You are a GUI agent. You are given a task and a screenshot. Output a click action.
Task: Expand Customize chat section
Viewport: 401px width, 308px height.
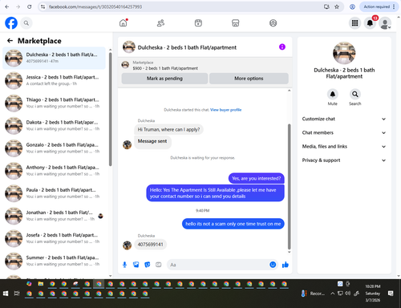pyautogui.click(x=344, y=119)
